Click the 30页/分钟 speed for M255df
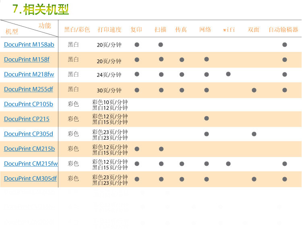 pos(109,90)
